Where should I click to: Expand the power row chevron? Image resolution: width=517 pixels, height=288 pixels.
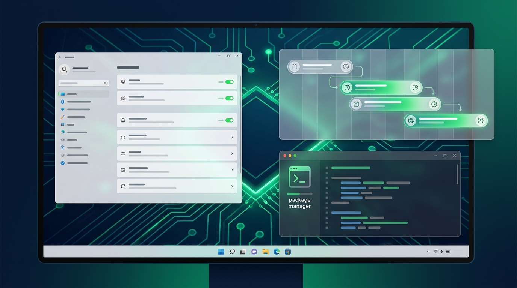coord(232,137)
